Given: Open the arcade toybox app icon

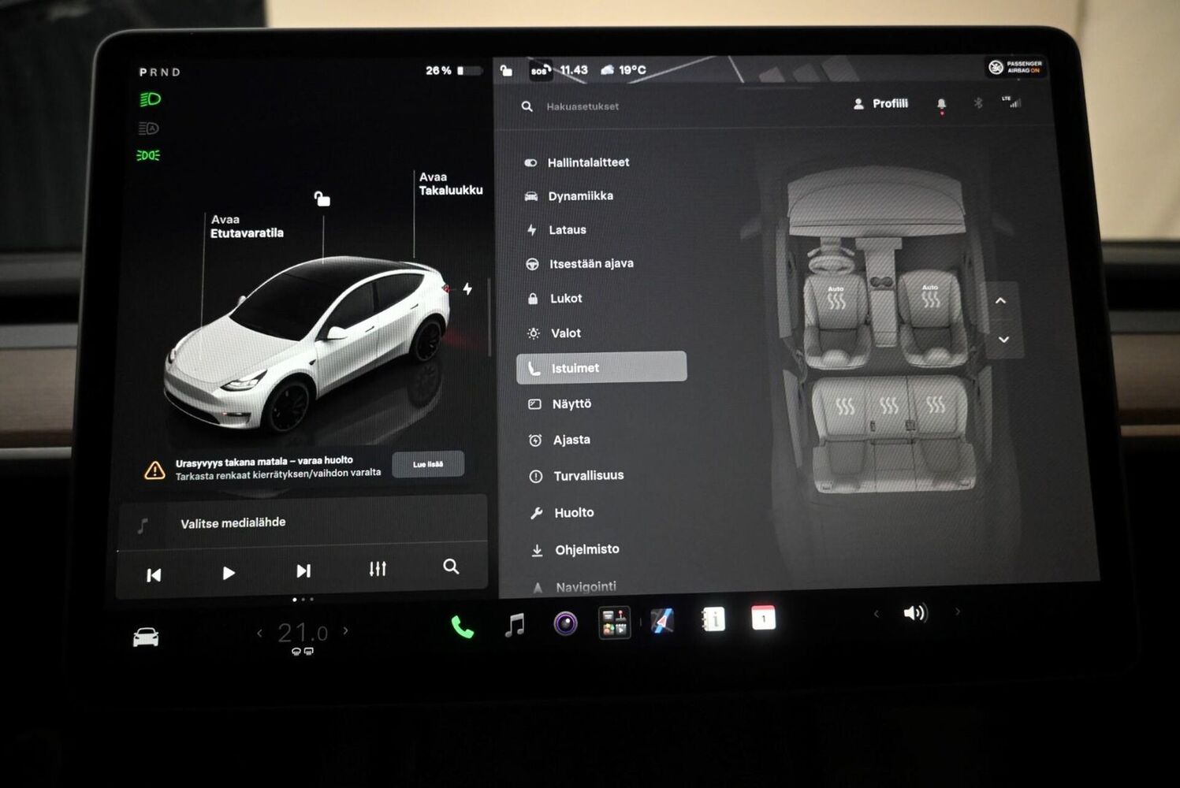Looking at the screenshot, I should pyautogui.click(x=614, y=622).
